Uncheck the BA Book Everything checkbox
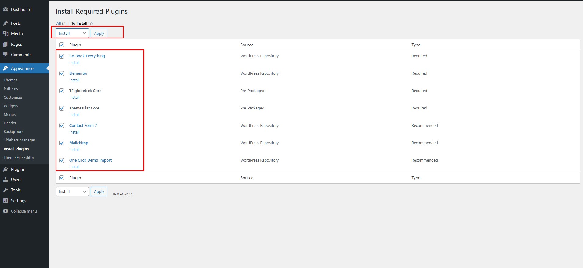This screenshot has width=583, height=268. pyautogui.click(x=62, y=56)
